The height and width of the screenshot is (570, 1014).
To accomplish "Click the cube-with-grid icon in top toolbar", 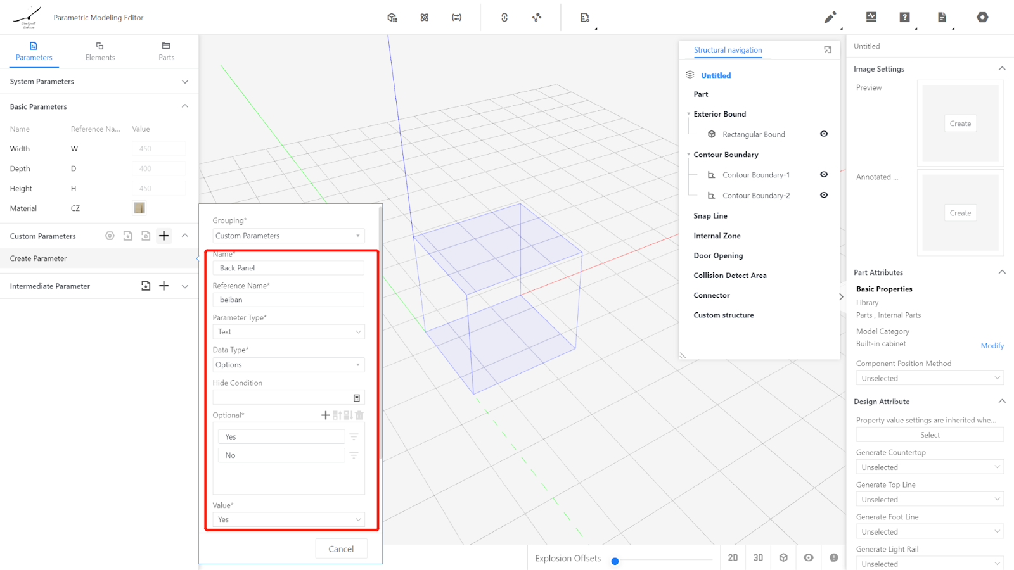I will (392, 18).
